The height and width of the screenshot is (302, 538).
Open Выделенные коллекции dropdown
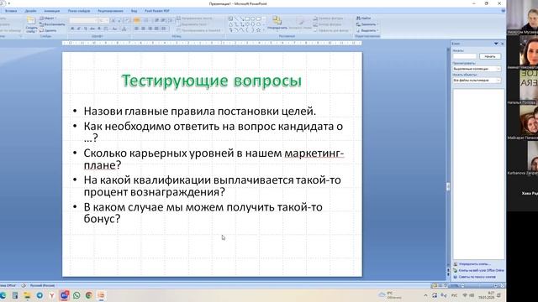pos(477,69)
